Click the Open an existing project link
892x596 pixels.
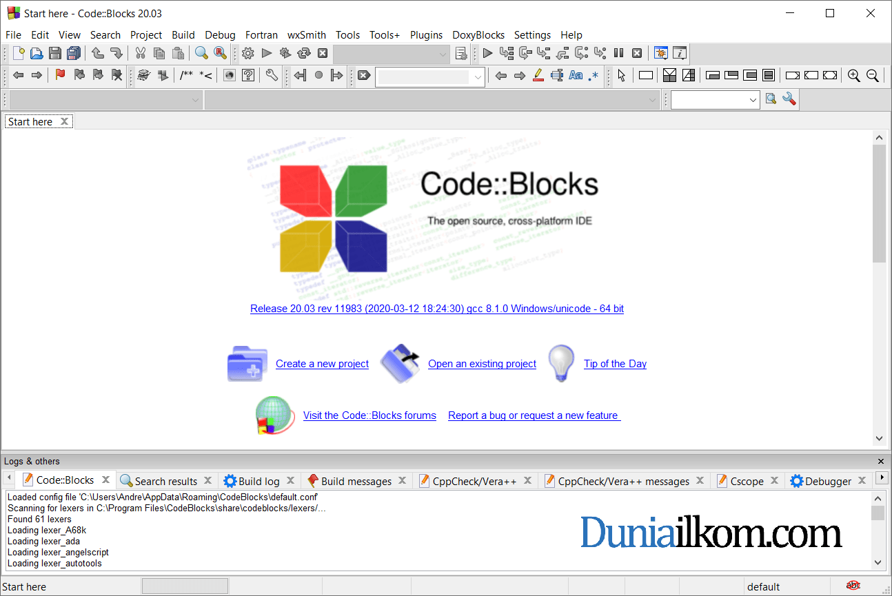pos(482,364)
